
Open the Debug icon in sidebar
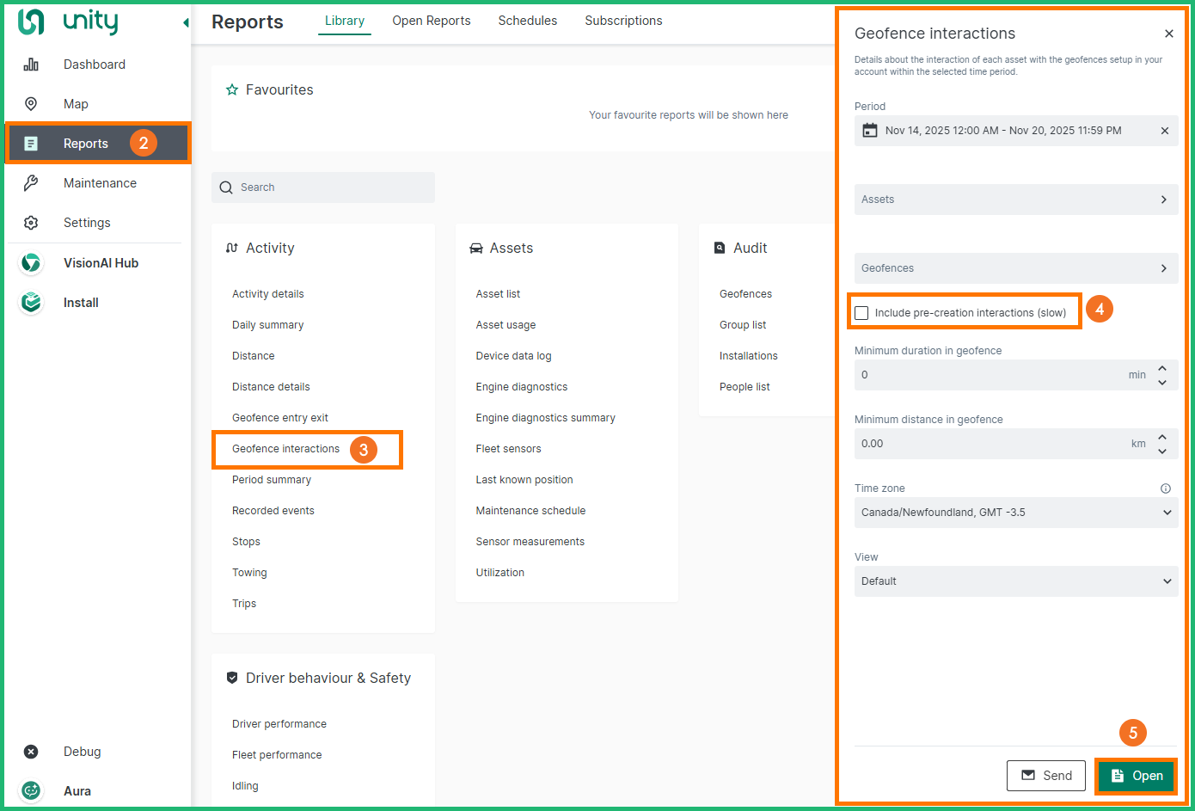coord(31,752)
